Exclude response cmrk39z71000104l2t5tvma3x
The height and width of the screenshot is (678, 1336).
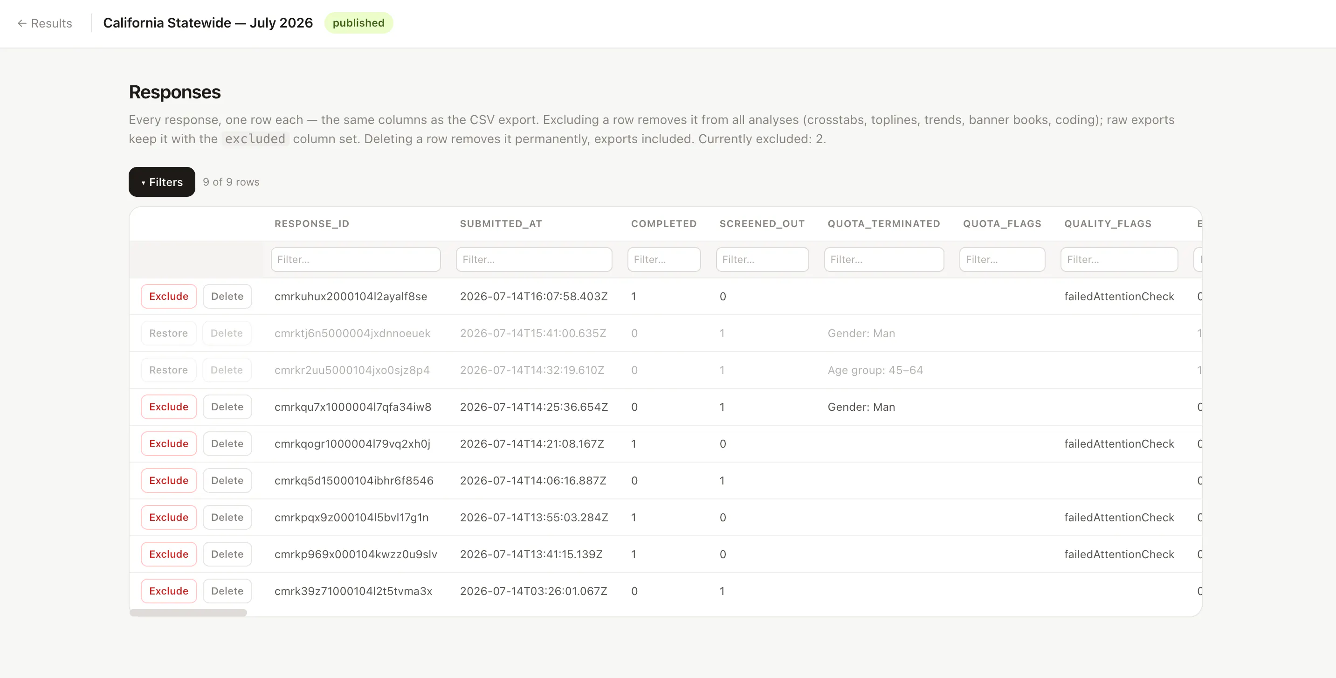(169, 591)
